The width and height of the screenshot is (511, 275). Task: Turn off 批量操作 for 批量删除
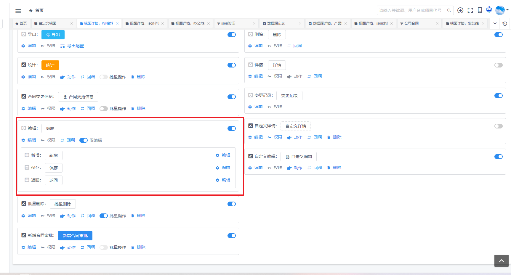click(103, 216)
